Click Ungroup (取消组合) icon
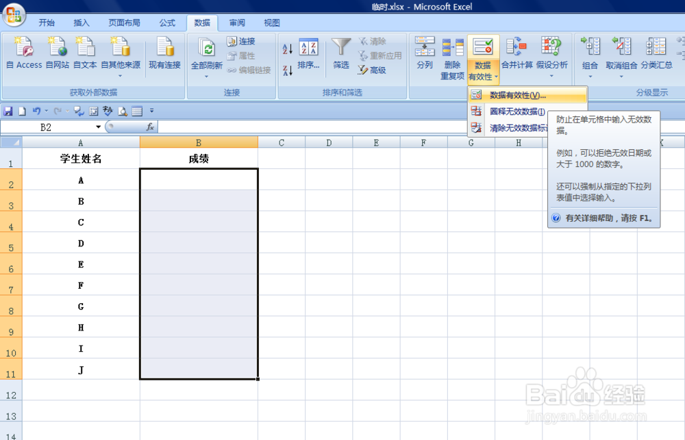This screenshot has width=685, height=440. [x=621, y=47]
